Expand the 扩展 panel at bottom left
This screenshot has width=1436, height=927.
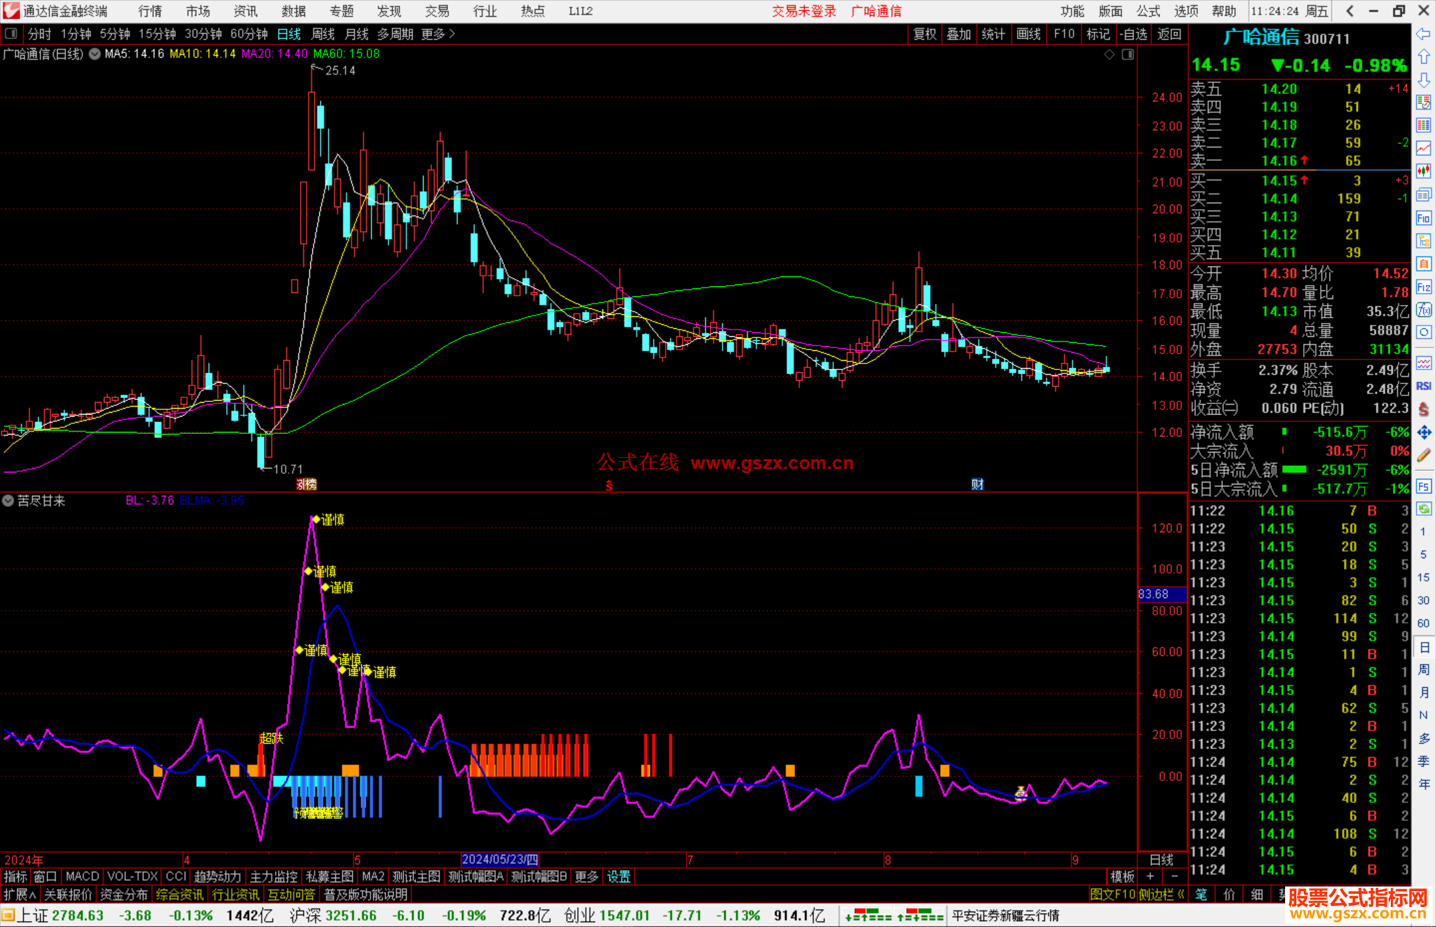point(20,894)
